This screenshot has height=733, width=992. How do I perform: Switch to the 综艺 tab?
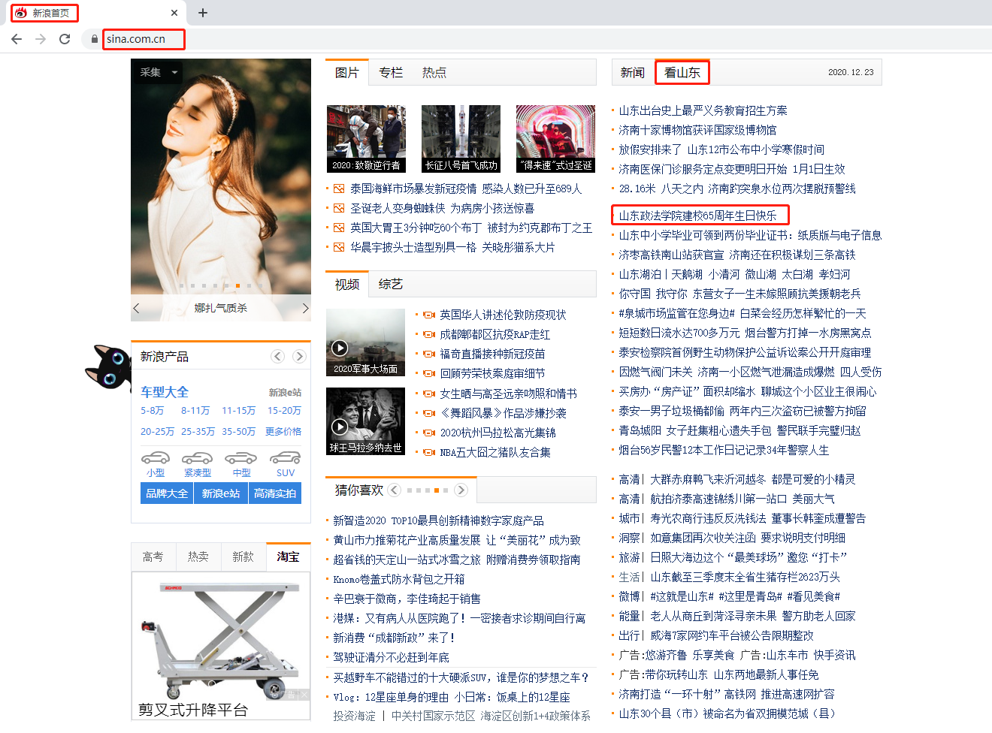coord(391,285)
